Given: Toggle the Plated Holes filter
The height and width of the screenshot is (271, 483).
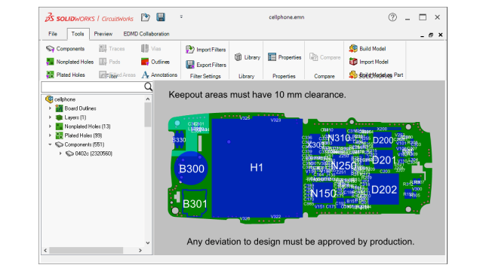Looking at the screenshot, I should click(x=66, y=75).
